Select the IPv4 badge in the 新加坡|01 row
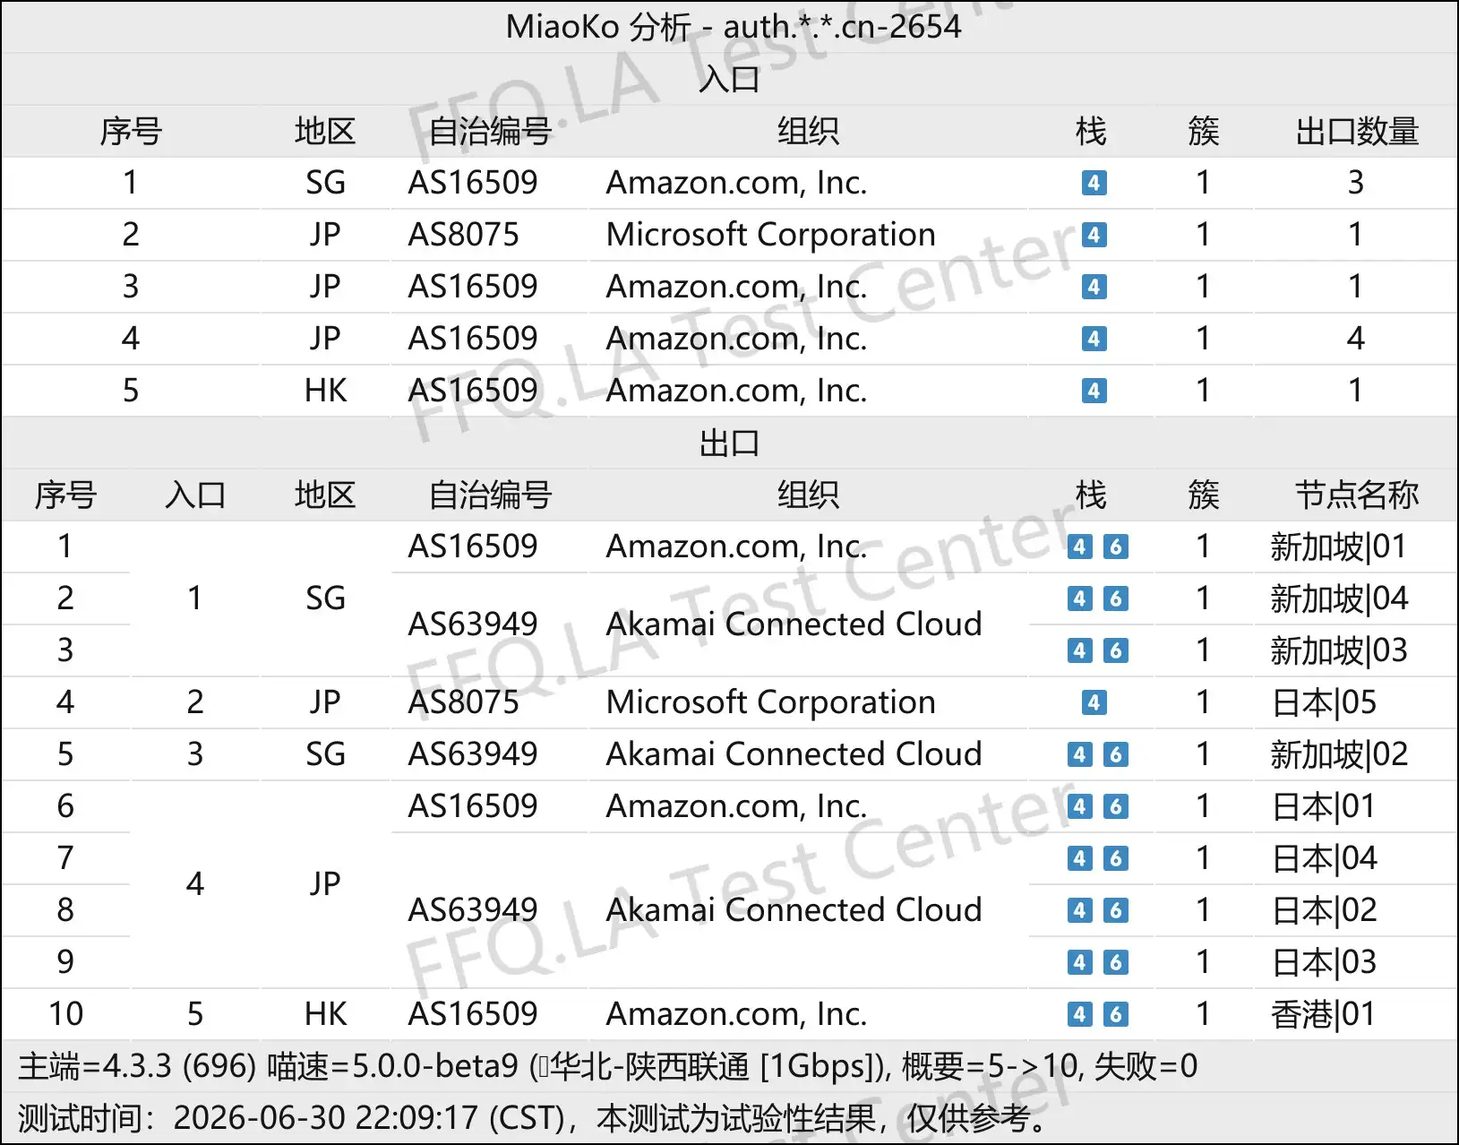 1080,547
